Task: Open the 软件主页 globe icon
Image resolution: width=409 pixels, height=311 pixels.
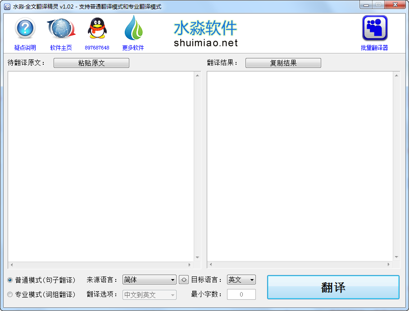Action: point(61,28)
